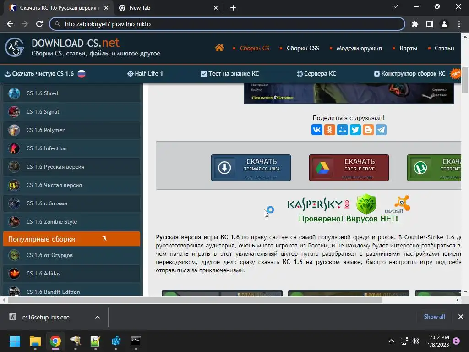Screen dimensions: 469x352
Task: Open Сборки CSS navigation menu
Action: (x=303, y=48)
